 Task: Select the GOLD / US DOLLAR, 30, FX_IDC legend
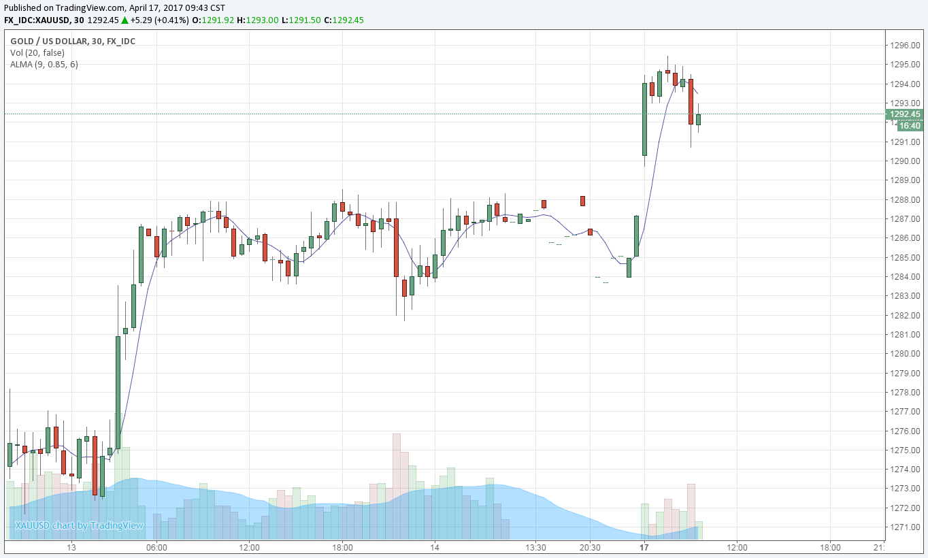pos(73,42)
